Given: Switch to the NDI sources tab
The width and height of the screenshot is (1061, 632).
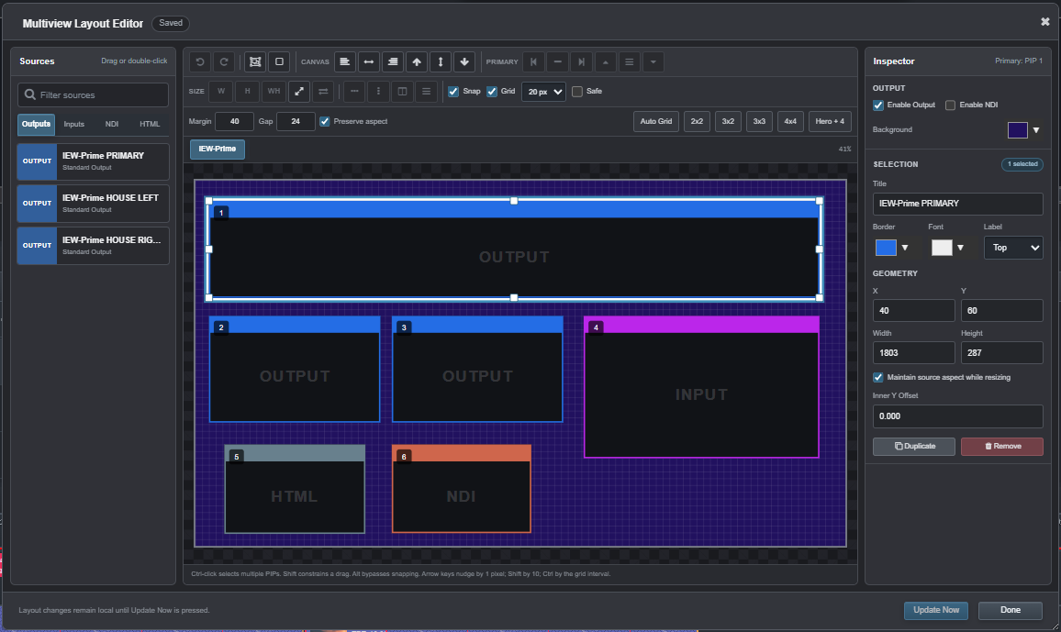Looking at the screenshot, I should click(x=112, y=125).
